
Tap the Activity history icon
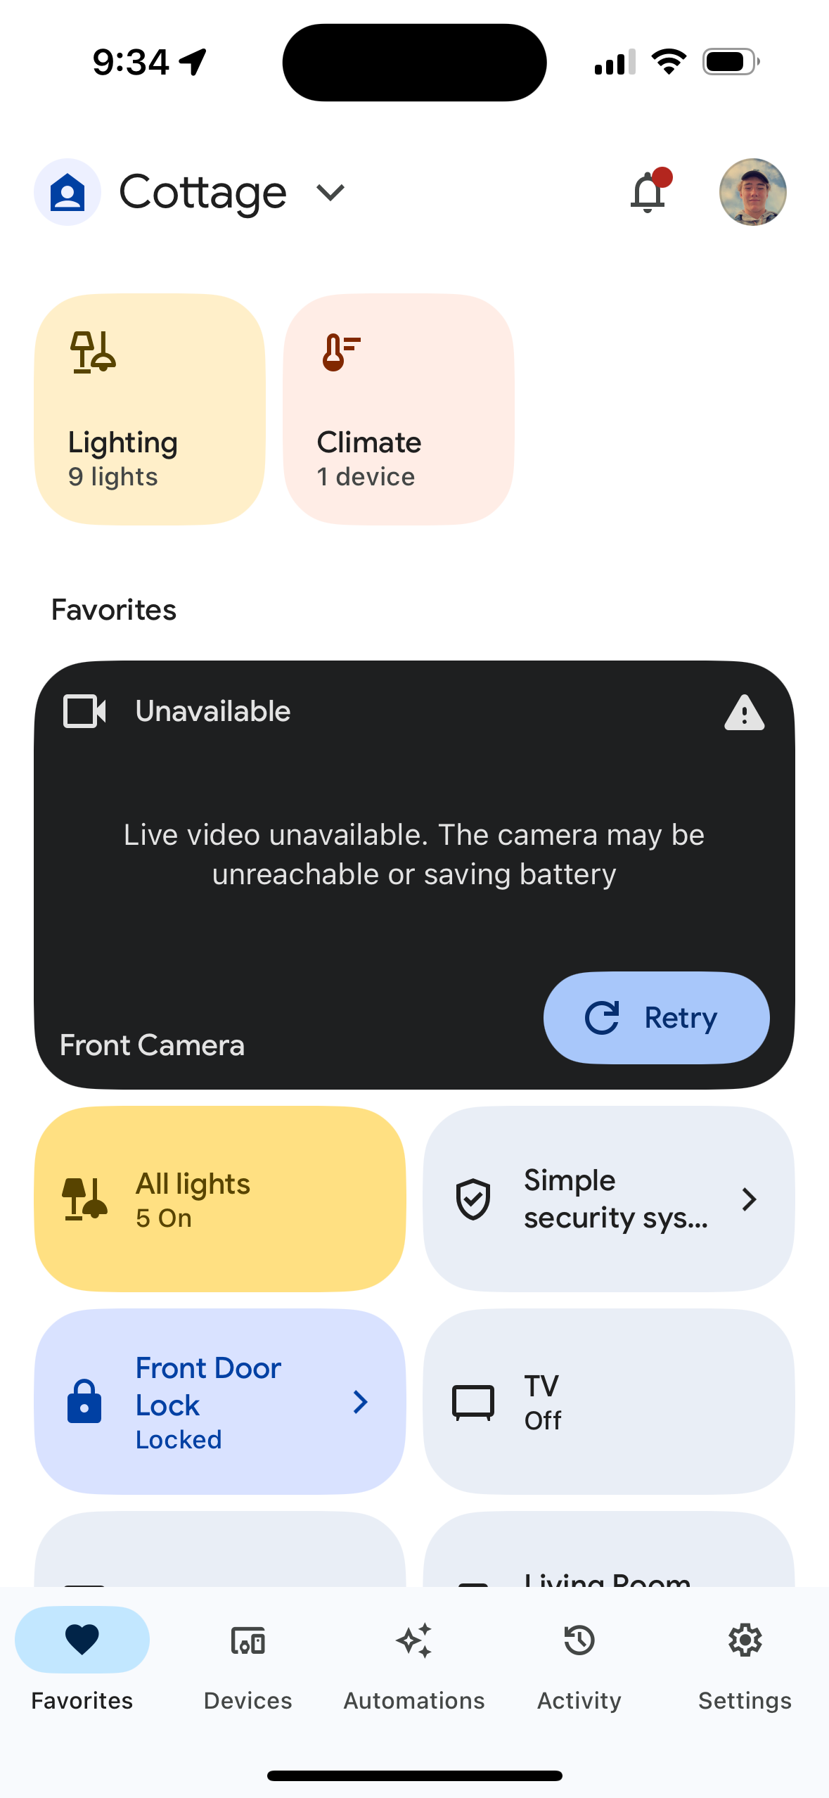pos(579,1642)
